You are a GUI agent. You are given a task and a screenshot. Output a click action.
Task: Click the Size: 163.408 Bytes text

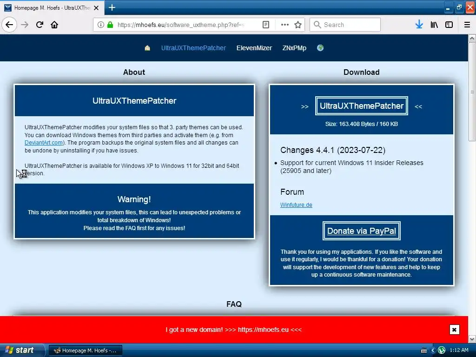tap(361, 124)
